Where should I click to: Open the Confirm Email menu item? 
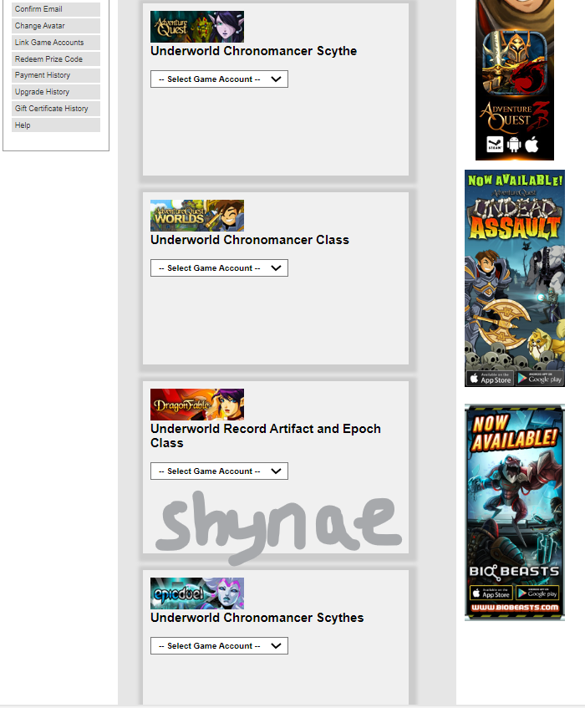click(56, 9)
